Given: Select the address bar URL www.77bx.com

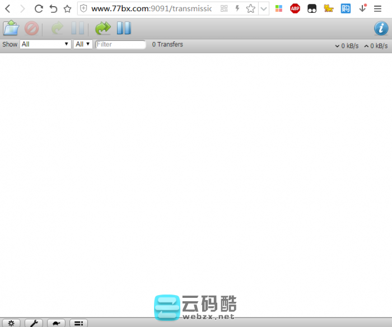Looking at the screenshot, I should coord(151,8).
